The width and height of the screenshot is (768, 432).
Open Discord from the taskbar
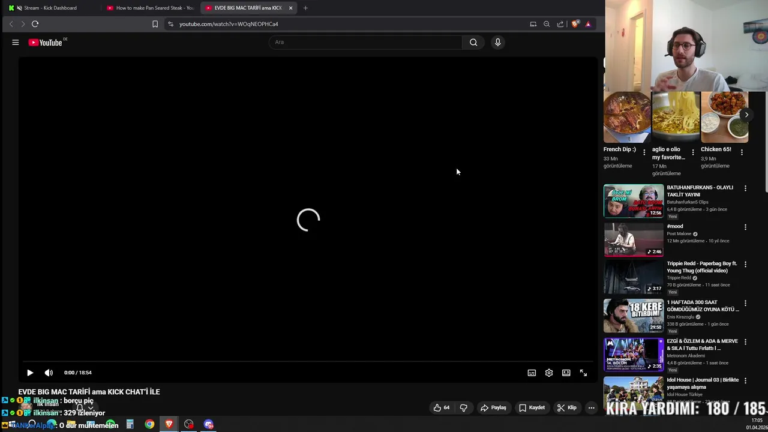point(208,425)
